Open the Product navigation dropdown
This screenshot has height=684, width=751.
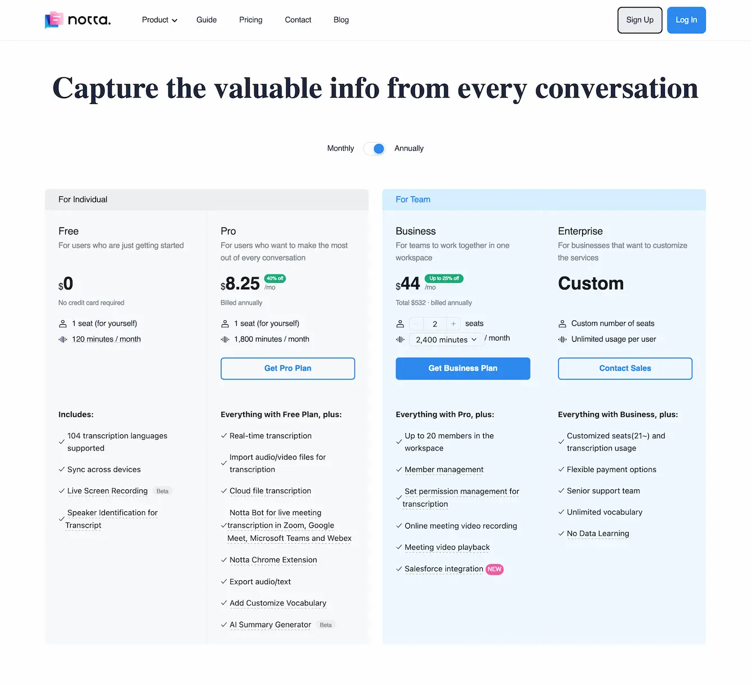tap(159, 20)
